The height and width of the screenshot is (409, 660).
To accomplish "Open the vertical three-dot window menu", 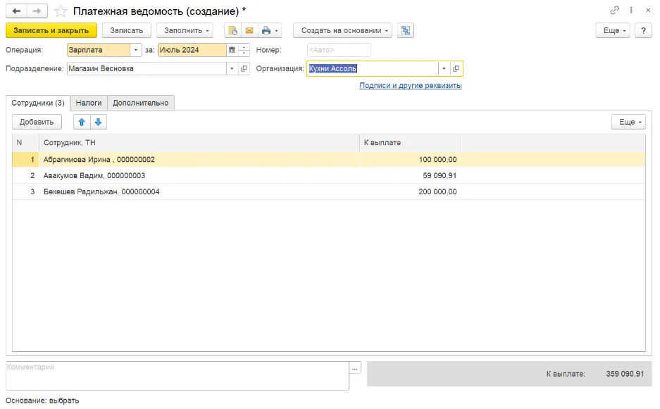I will tap(631, 10).
